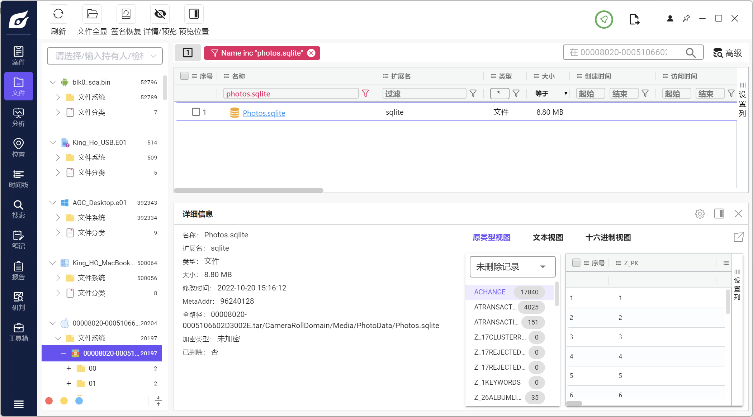Select the Z_1KEYWORDS table entry

(510, 382)
